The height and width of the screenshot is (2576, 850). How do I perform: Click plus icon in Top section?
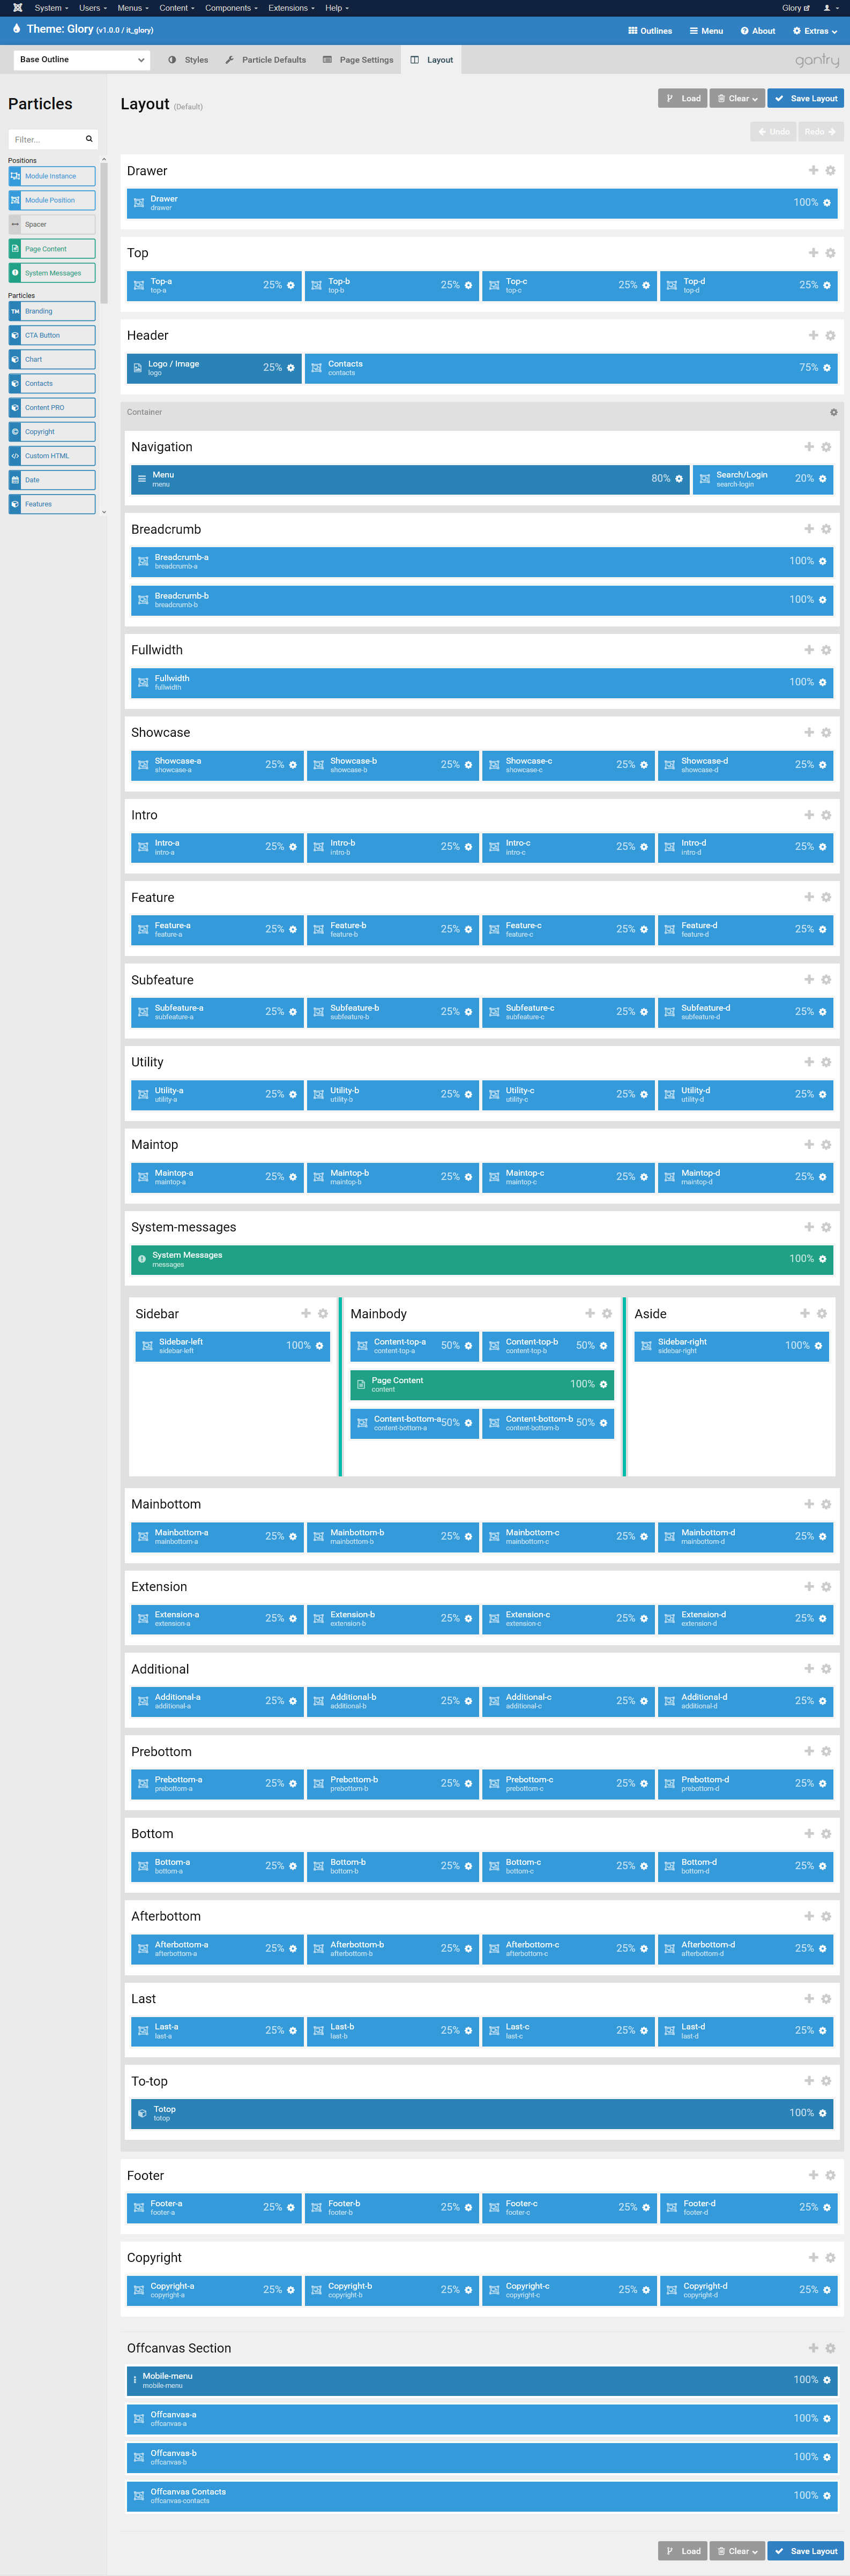[x=813, y=253]
